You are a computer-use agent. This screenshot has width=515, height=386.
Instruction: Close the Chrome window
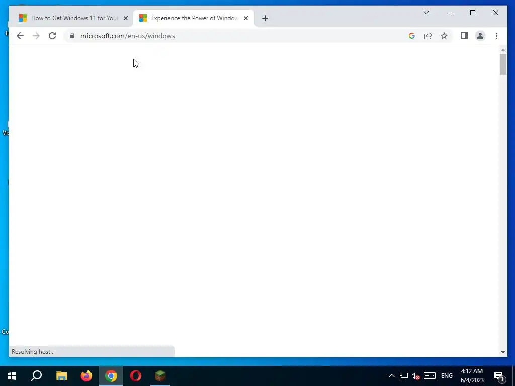[x=495, y=13]
